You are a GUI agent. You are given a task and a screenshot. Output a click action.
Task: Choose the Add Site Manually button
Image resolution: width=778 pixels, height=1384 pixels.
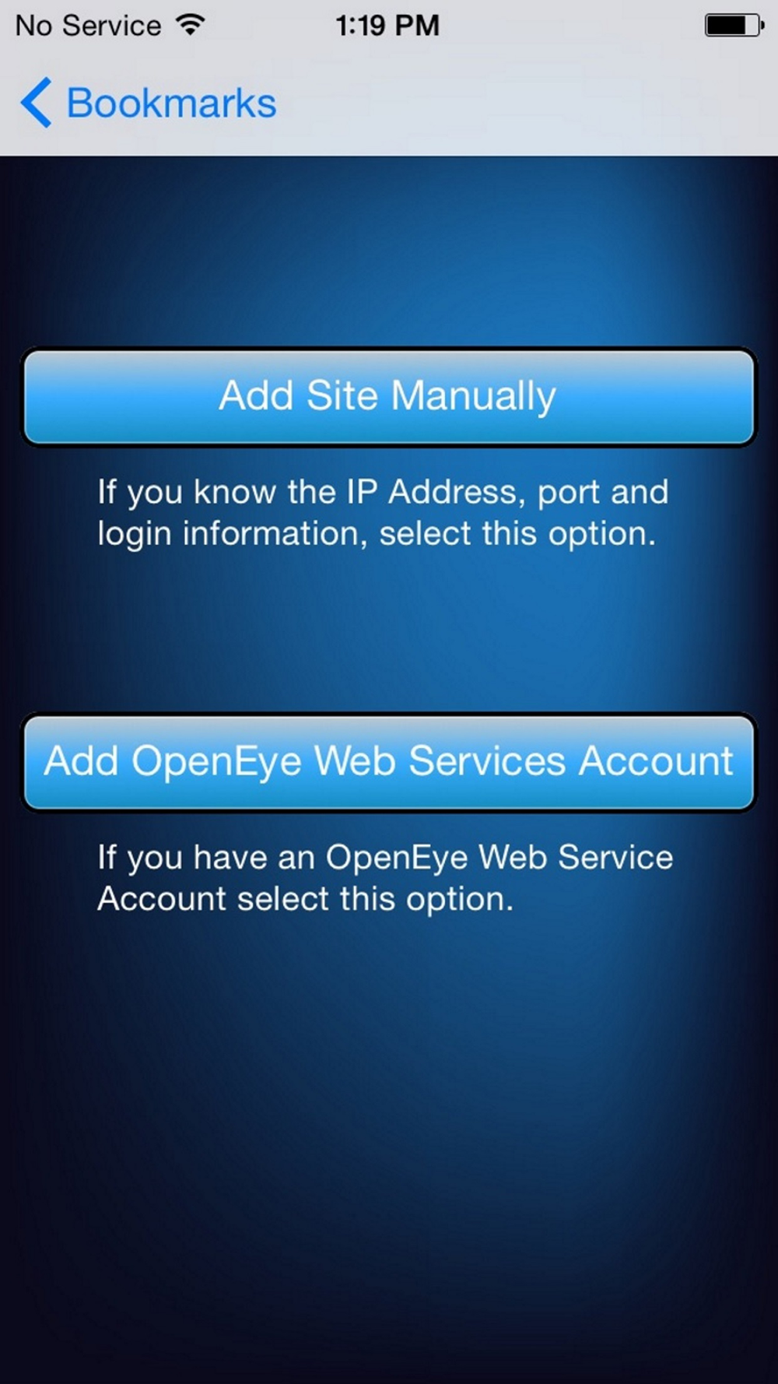coord(388,397)
